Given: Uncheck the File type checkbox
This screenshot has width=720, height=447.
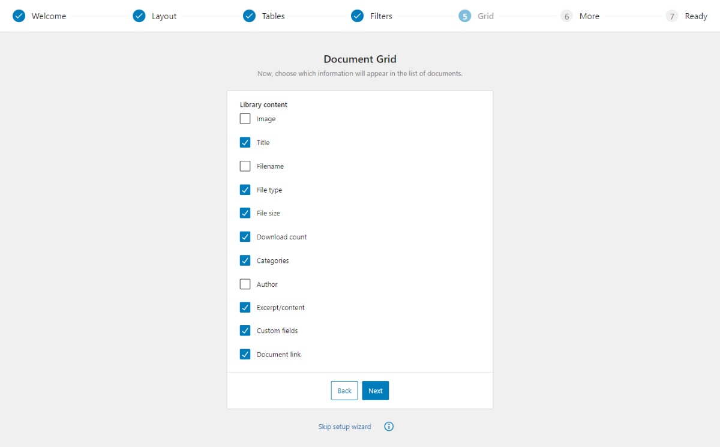Looking at the screenshot, I should click(x=245, y=190).
